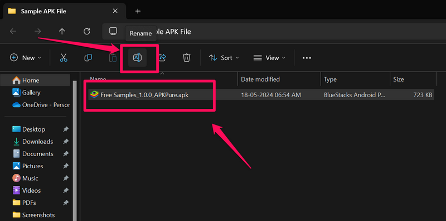Click the BlueStacks Android type cell
Screen dimensions: 446x221
(x=355, y=95)
